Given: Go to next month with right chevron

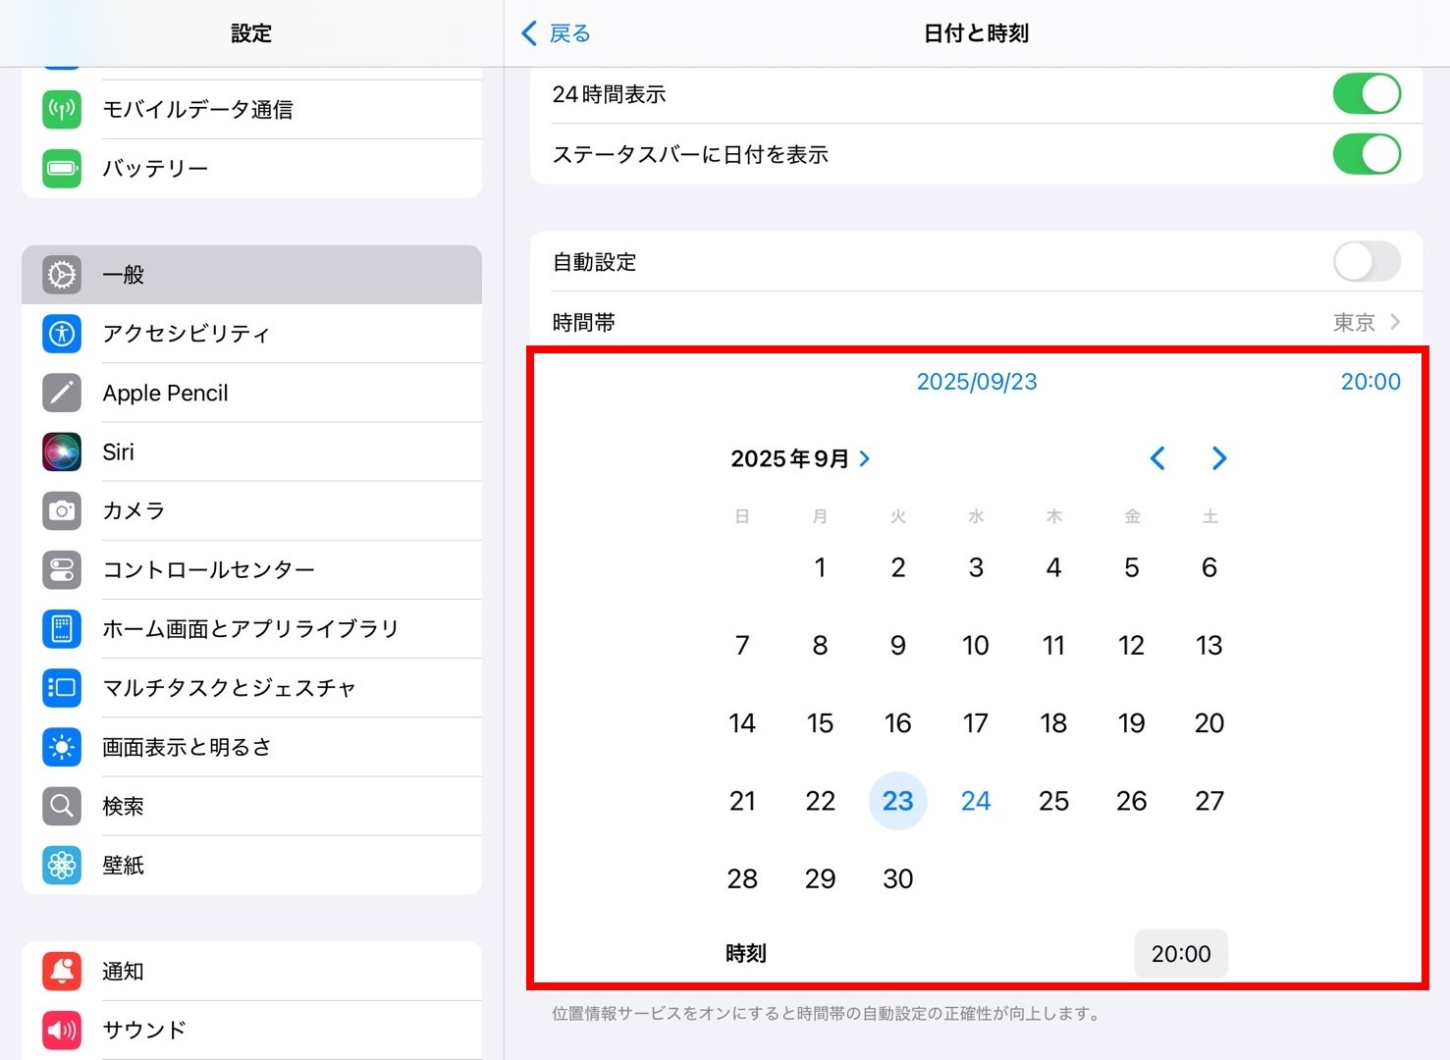Looking at the screenshot, I should tap(1218, 458).
